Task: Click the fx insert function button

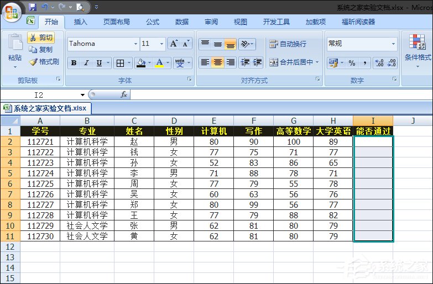Action: click(x=124, y=95)
